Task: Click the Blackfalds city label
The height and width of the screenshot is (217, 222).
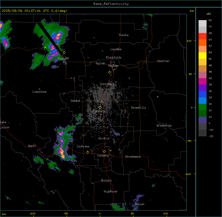Action: pyautogui.click(x=114, y=57)
